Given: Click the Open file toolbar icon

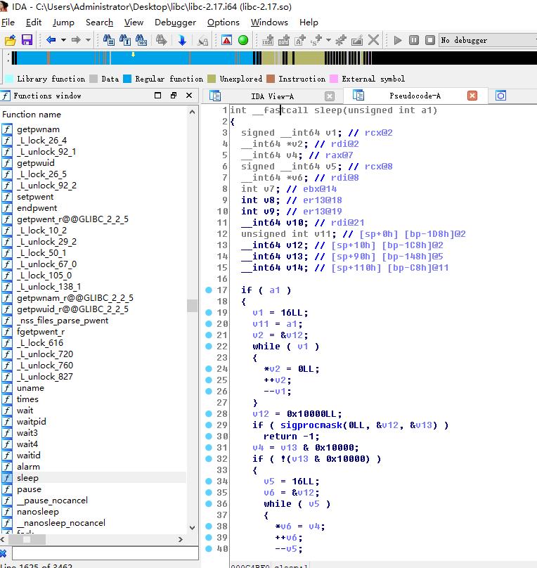Looking at the screenshot, I should click(x=11, y=40).
